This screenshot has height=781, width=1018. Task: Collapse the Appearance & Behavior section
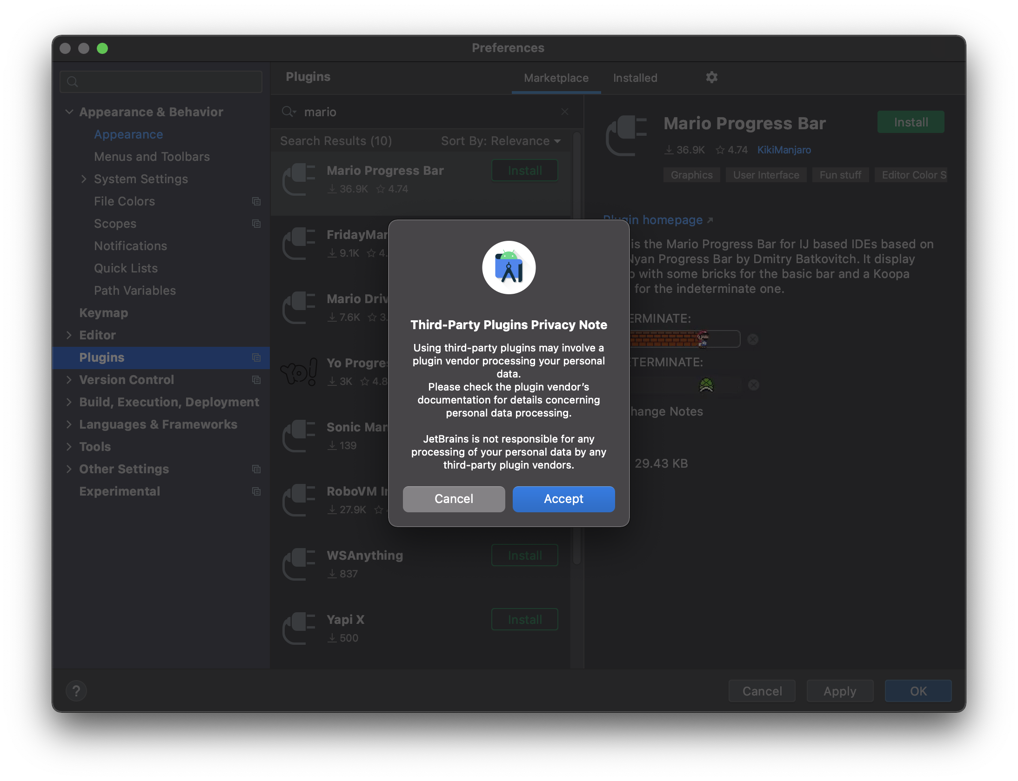click(x=69, y=112)
